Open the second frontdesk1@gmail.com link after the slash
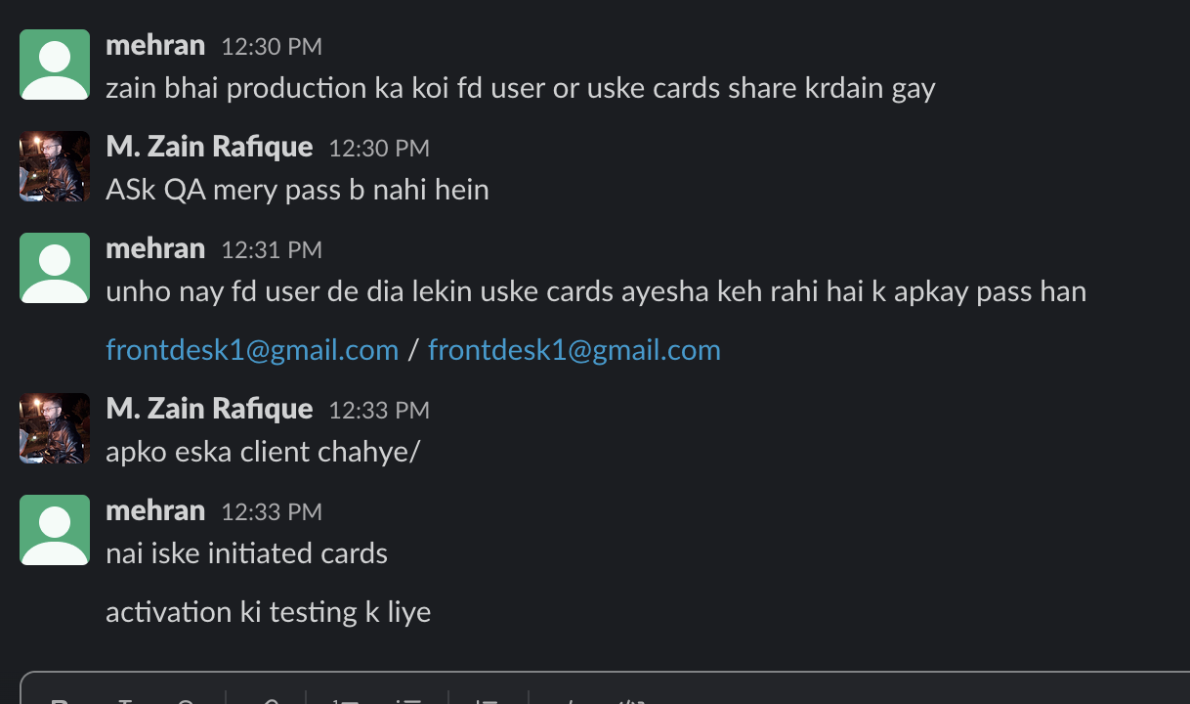 [x=574, y=350]
